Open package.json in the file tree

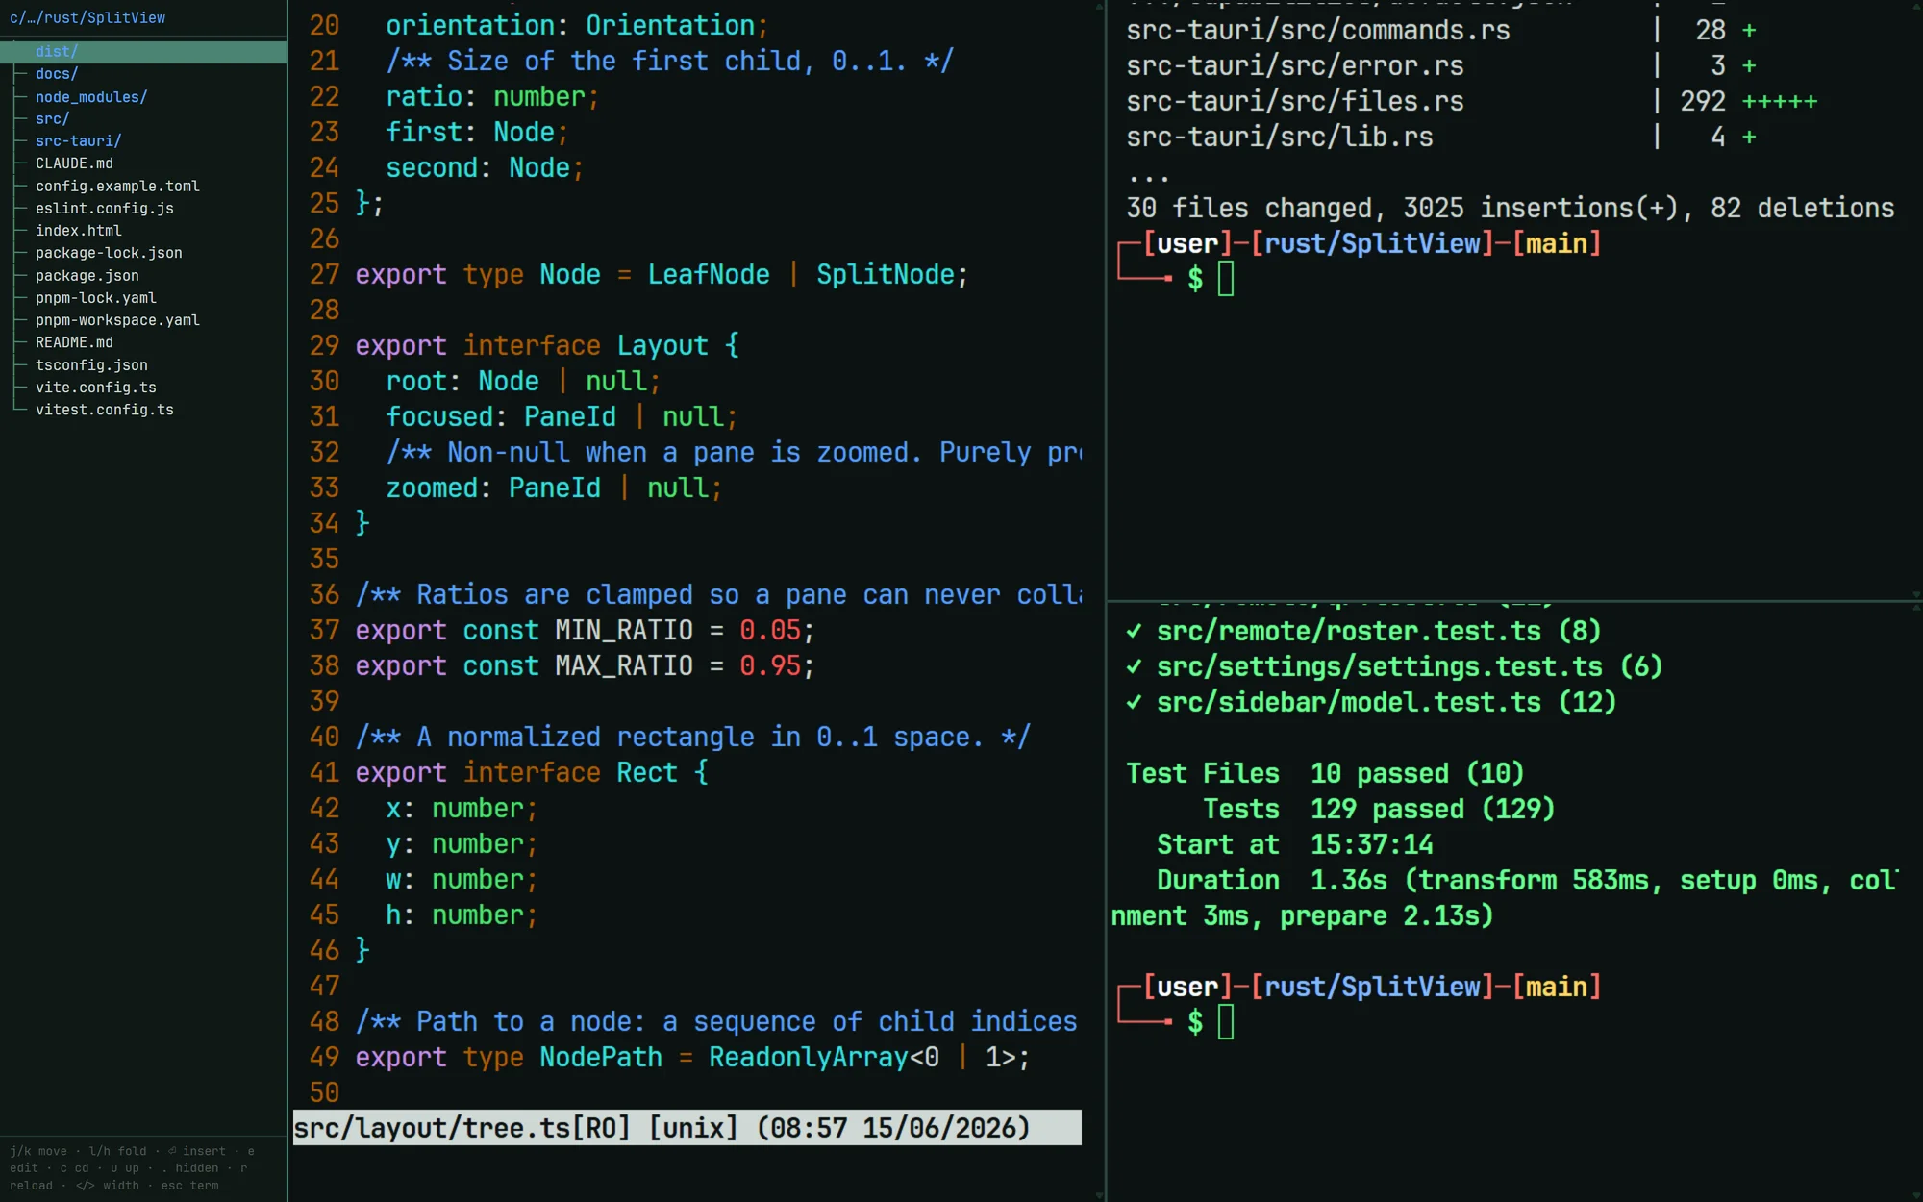[x=87, y=276]
